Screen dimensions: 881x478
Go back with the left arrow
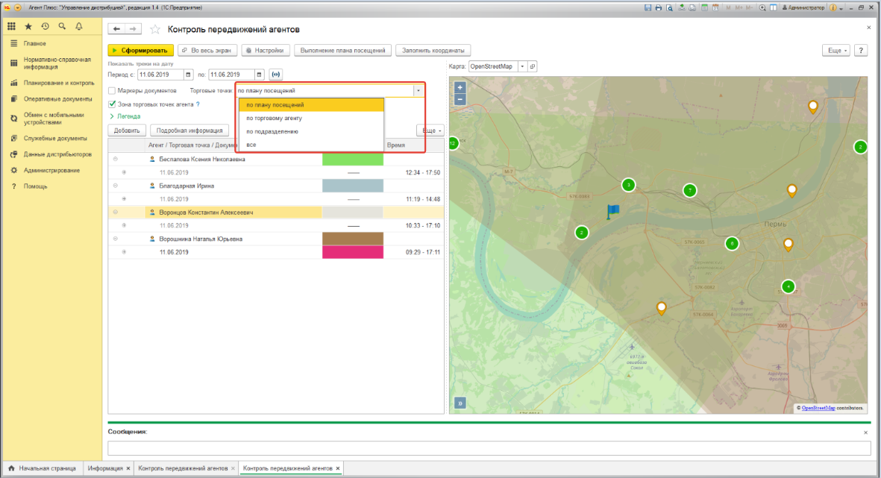pyautogui.click(x=116, y=28)
